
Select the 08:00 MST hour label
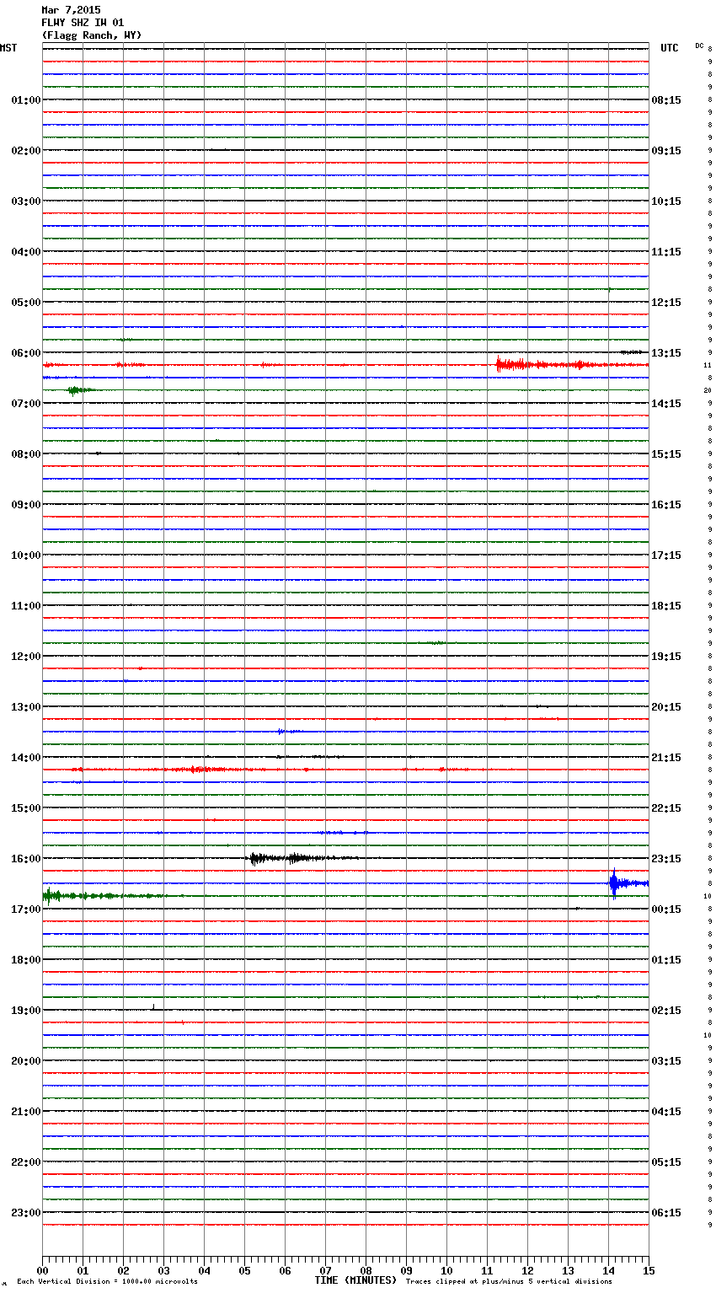26,454
